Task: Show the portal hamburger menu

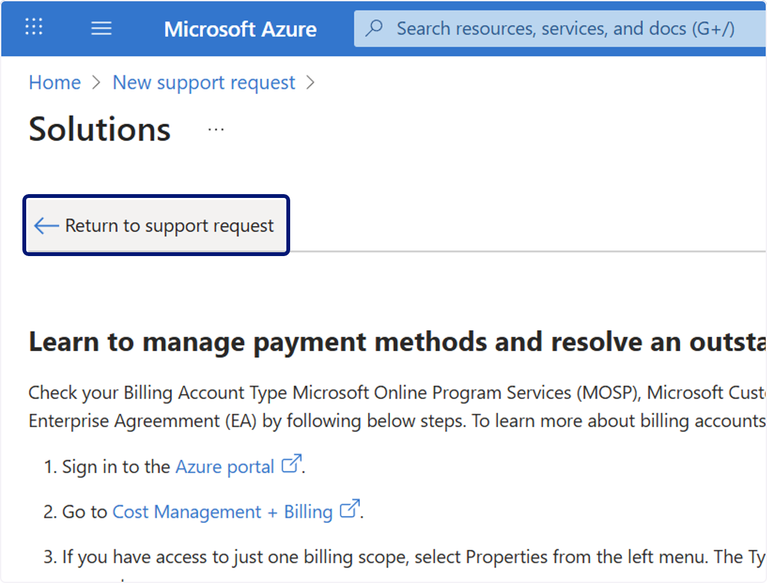Action: pyautogui.click(x=101, y=28)
